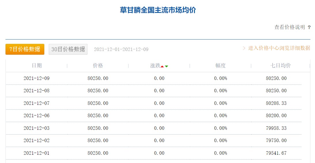The image size is (315, 163).
Task: Select the 2021-12-07 date cell
Action: [x=37, y=103]
